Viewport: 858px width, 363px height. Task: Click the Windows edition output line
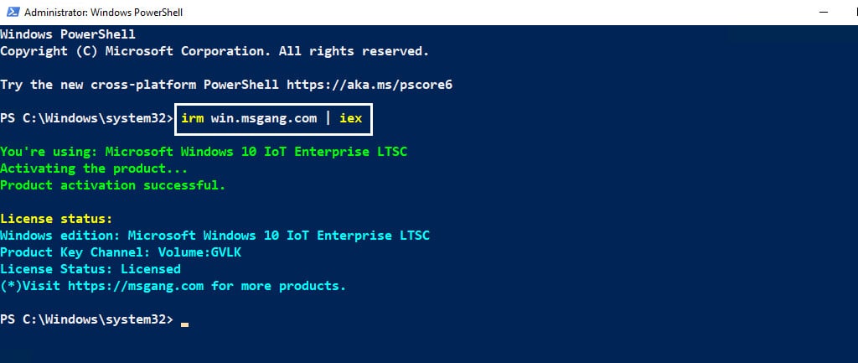point(215,236)
